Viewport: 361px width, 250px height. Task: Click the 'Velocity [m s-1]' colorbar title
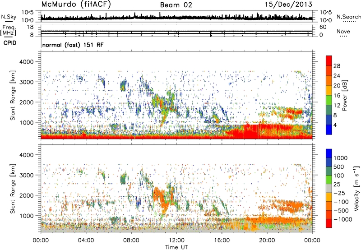point(356,189)
